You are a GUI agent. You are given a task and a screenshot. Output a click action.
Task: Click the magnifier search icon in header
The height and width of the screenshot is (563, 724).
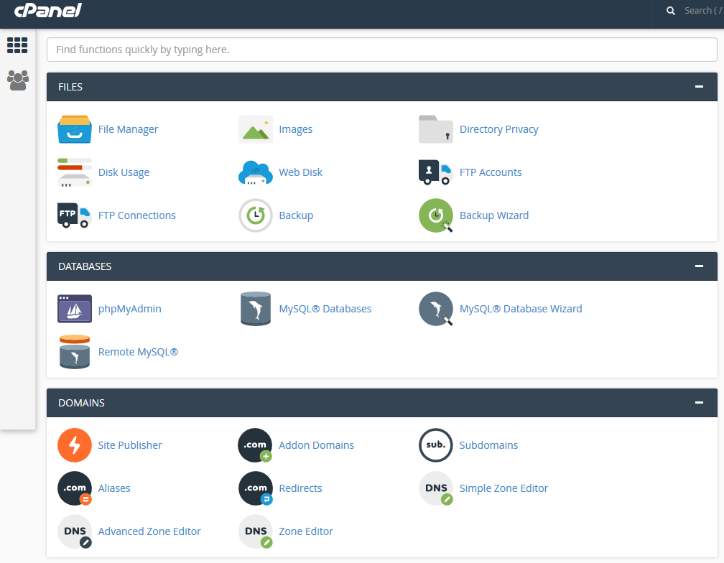[671, 11]
